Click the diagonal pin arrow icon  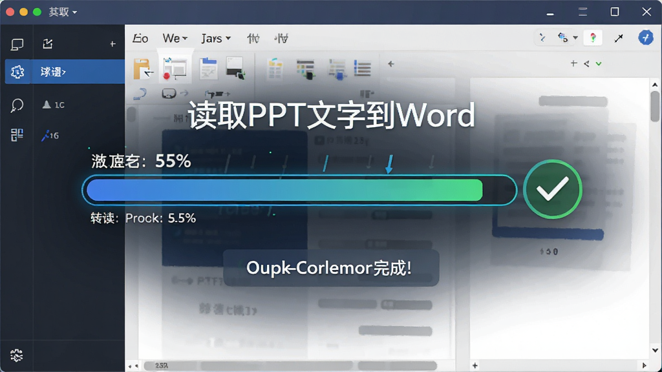pyautogui.click(x=619, y=38)
